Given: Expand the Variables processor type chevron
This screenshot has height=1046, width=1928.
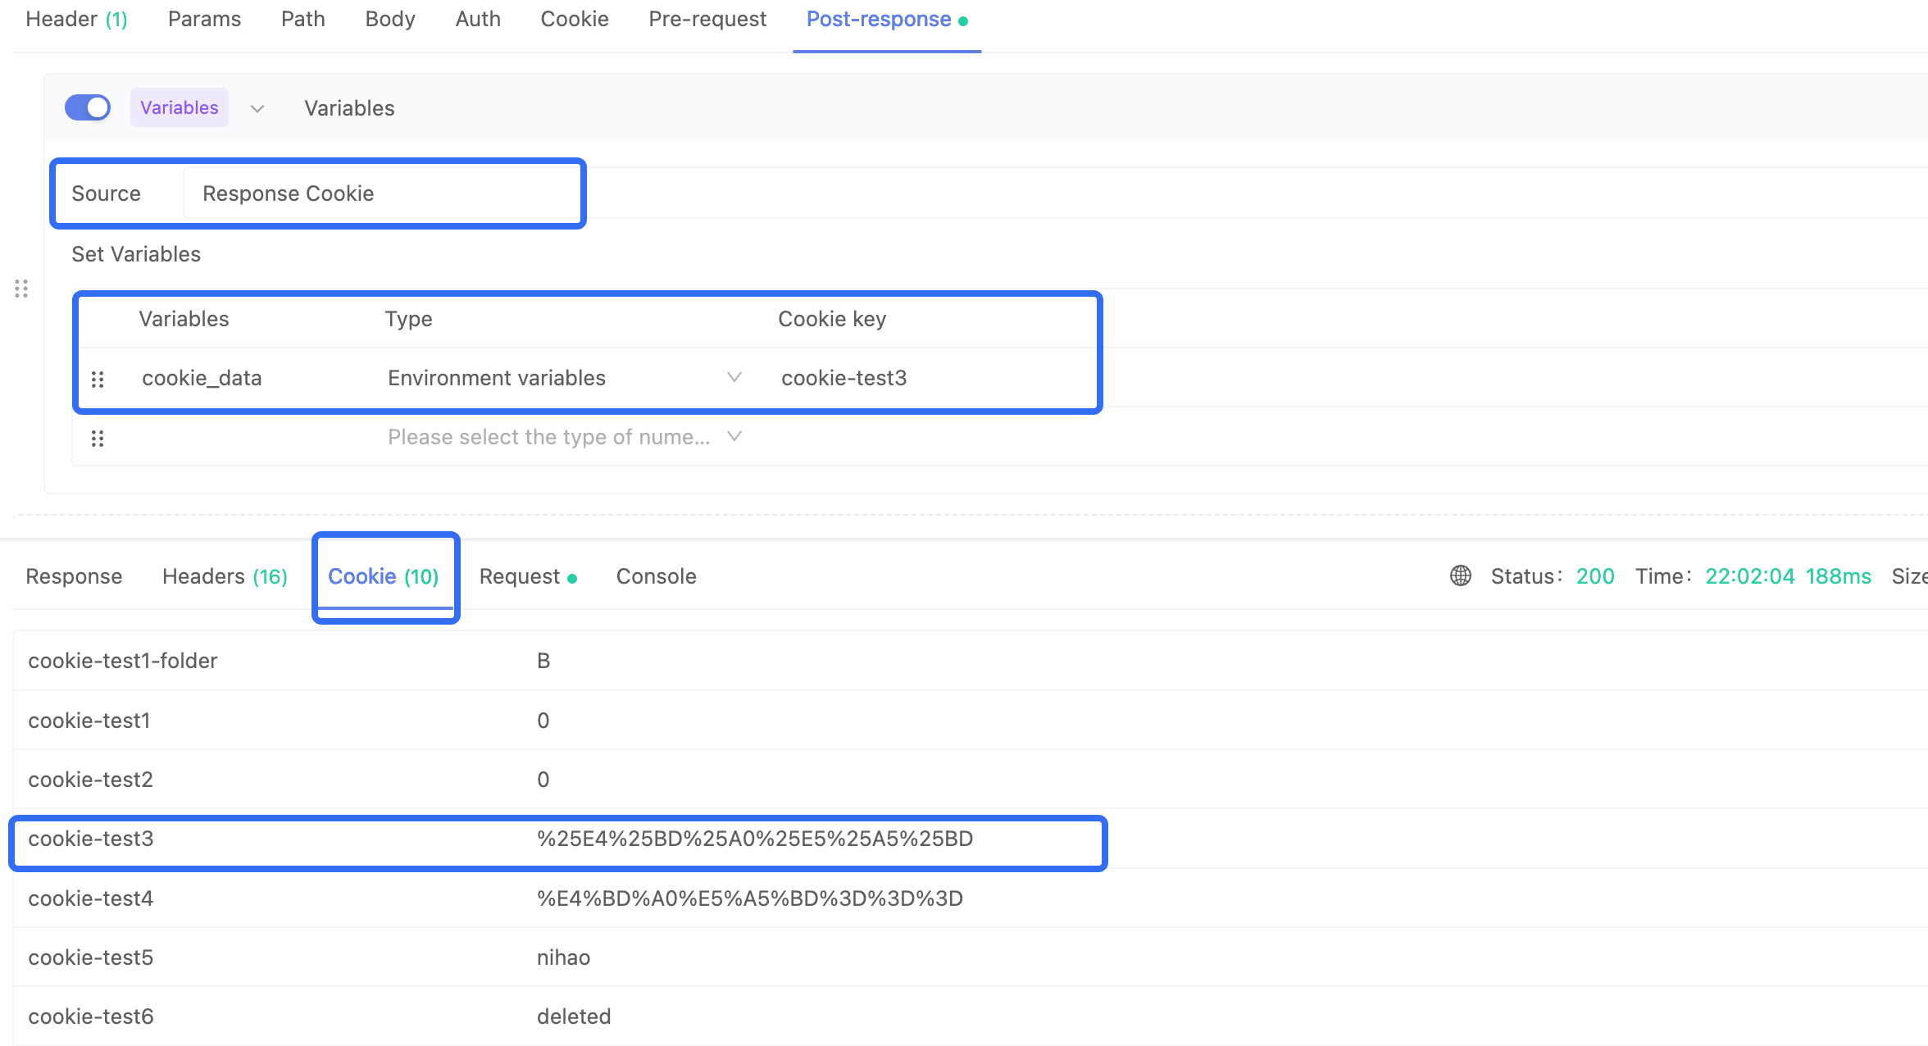Looking at the screenshot, I should (x=257, y=108).
